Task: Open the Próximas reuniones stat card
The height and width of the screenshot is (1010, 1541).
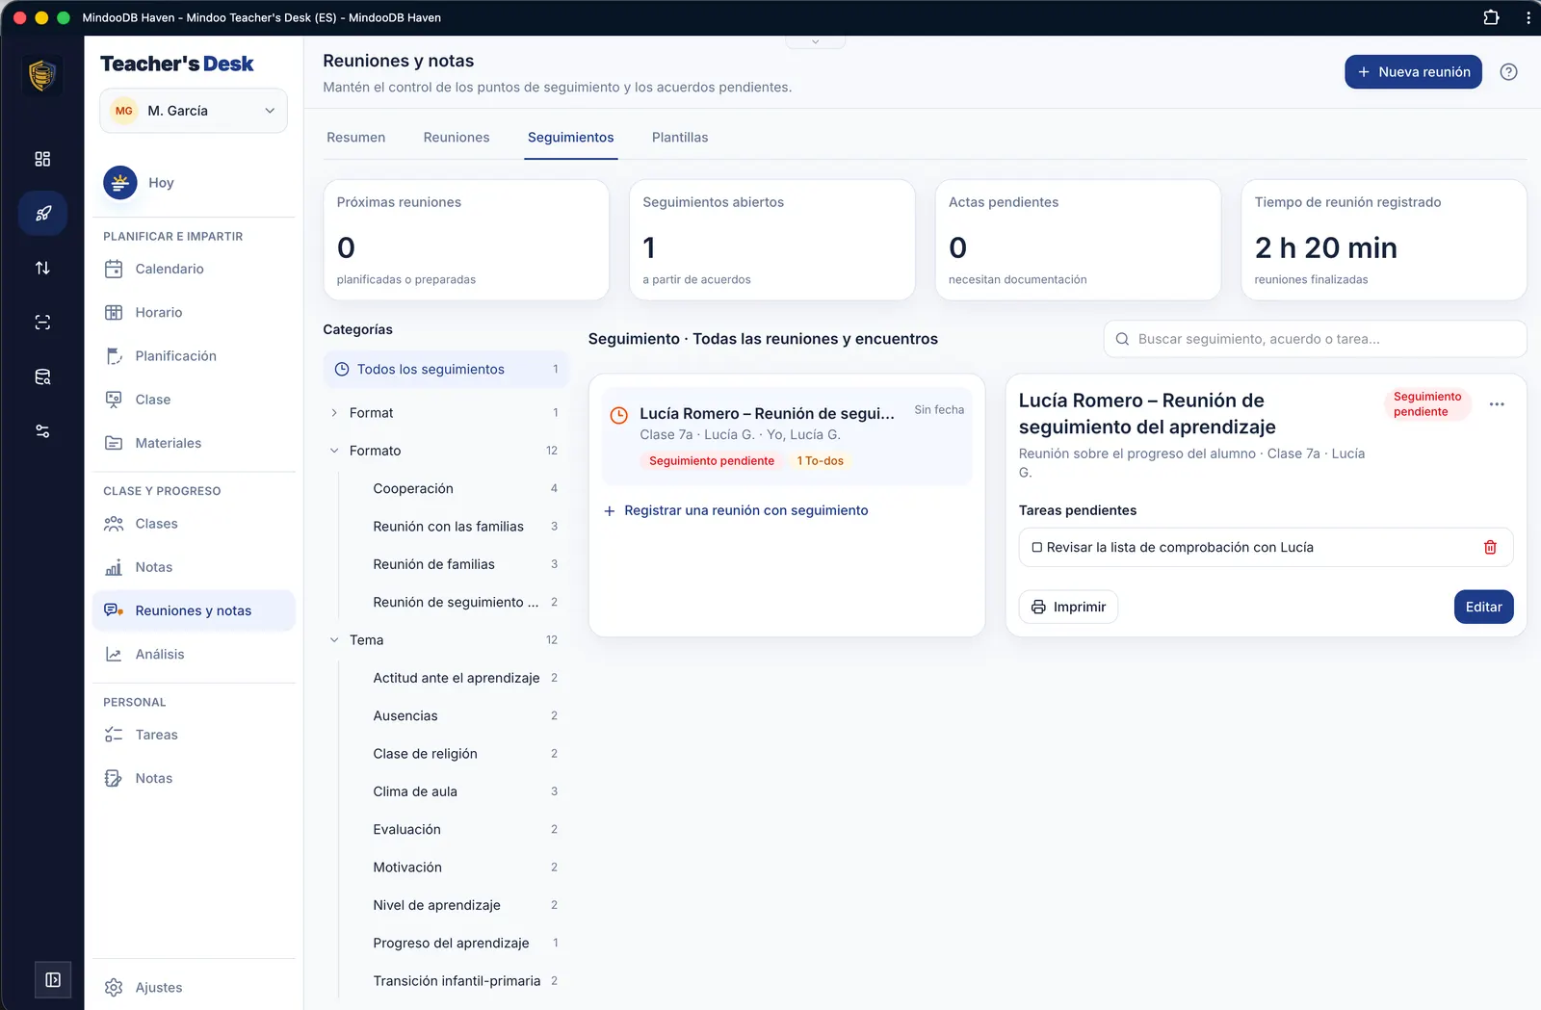Action: pyautogui.click(x=466, y=240)
